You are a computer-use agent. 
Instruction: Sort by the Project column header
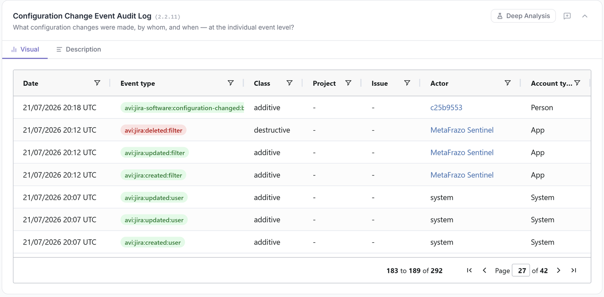pos(324,83)
